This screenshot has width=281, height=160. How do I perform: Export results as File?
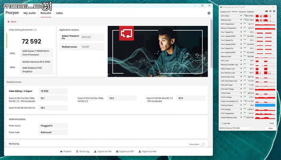pyautogui.click(x=103, y=151)
